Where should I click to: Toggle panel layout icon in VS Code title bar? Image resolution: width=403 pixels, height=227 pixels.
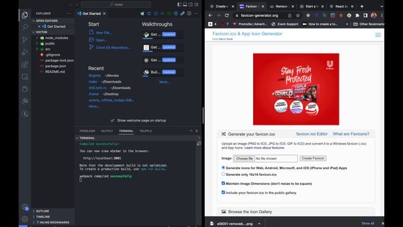coord(185,4)
